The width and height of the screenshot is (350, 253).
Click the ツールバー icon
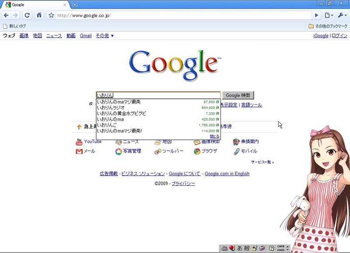(x=158, y=152)
